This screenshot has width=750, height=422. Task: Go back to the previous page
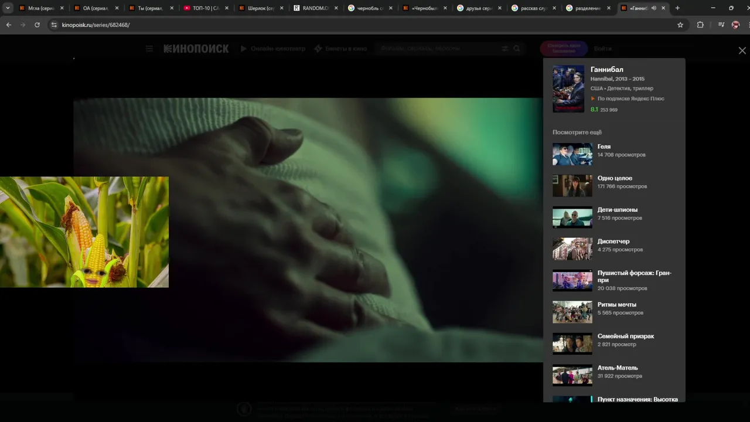tap(9, 25)
